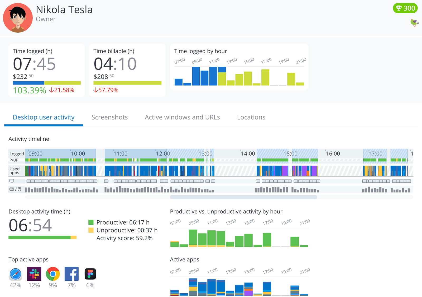This screenshot has width=422, height=297.
Task: Click the Nikola Tesla name heading
Action: click(x=64, y=9)
